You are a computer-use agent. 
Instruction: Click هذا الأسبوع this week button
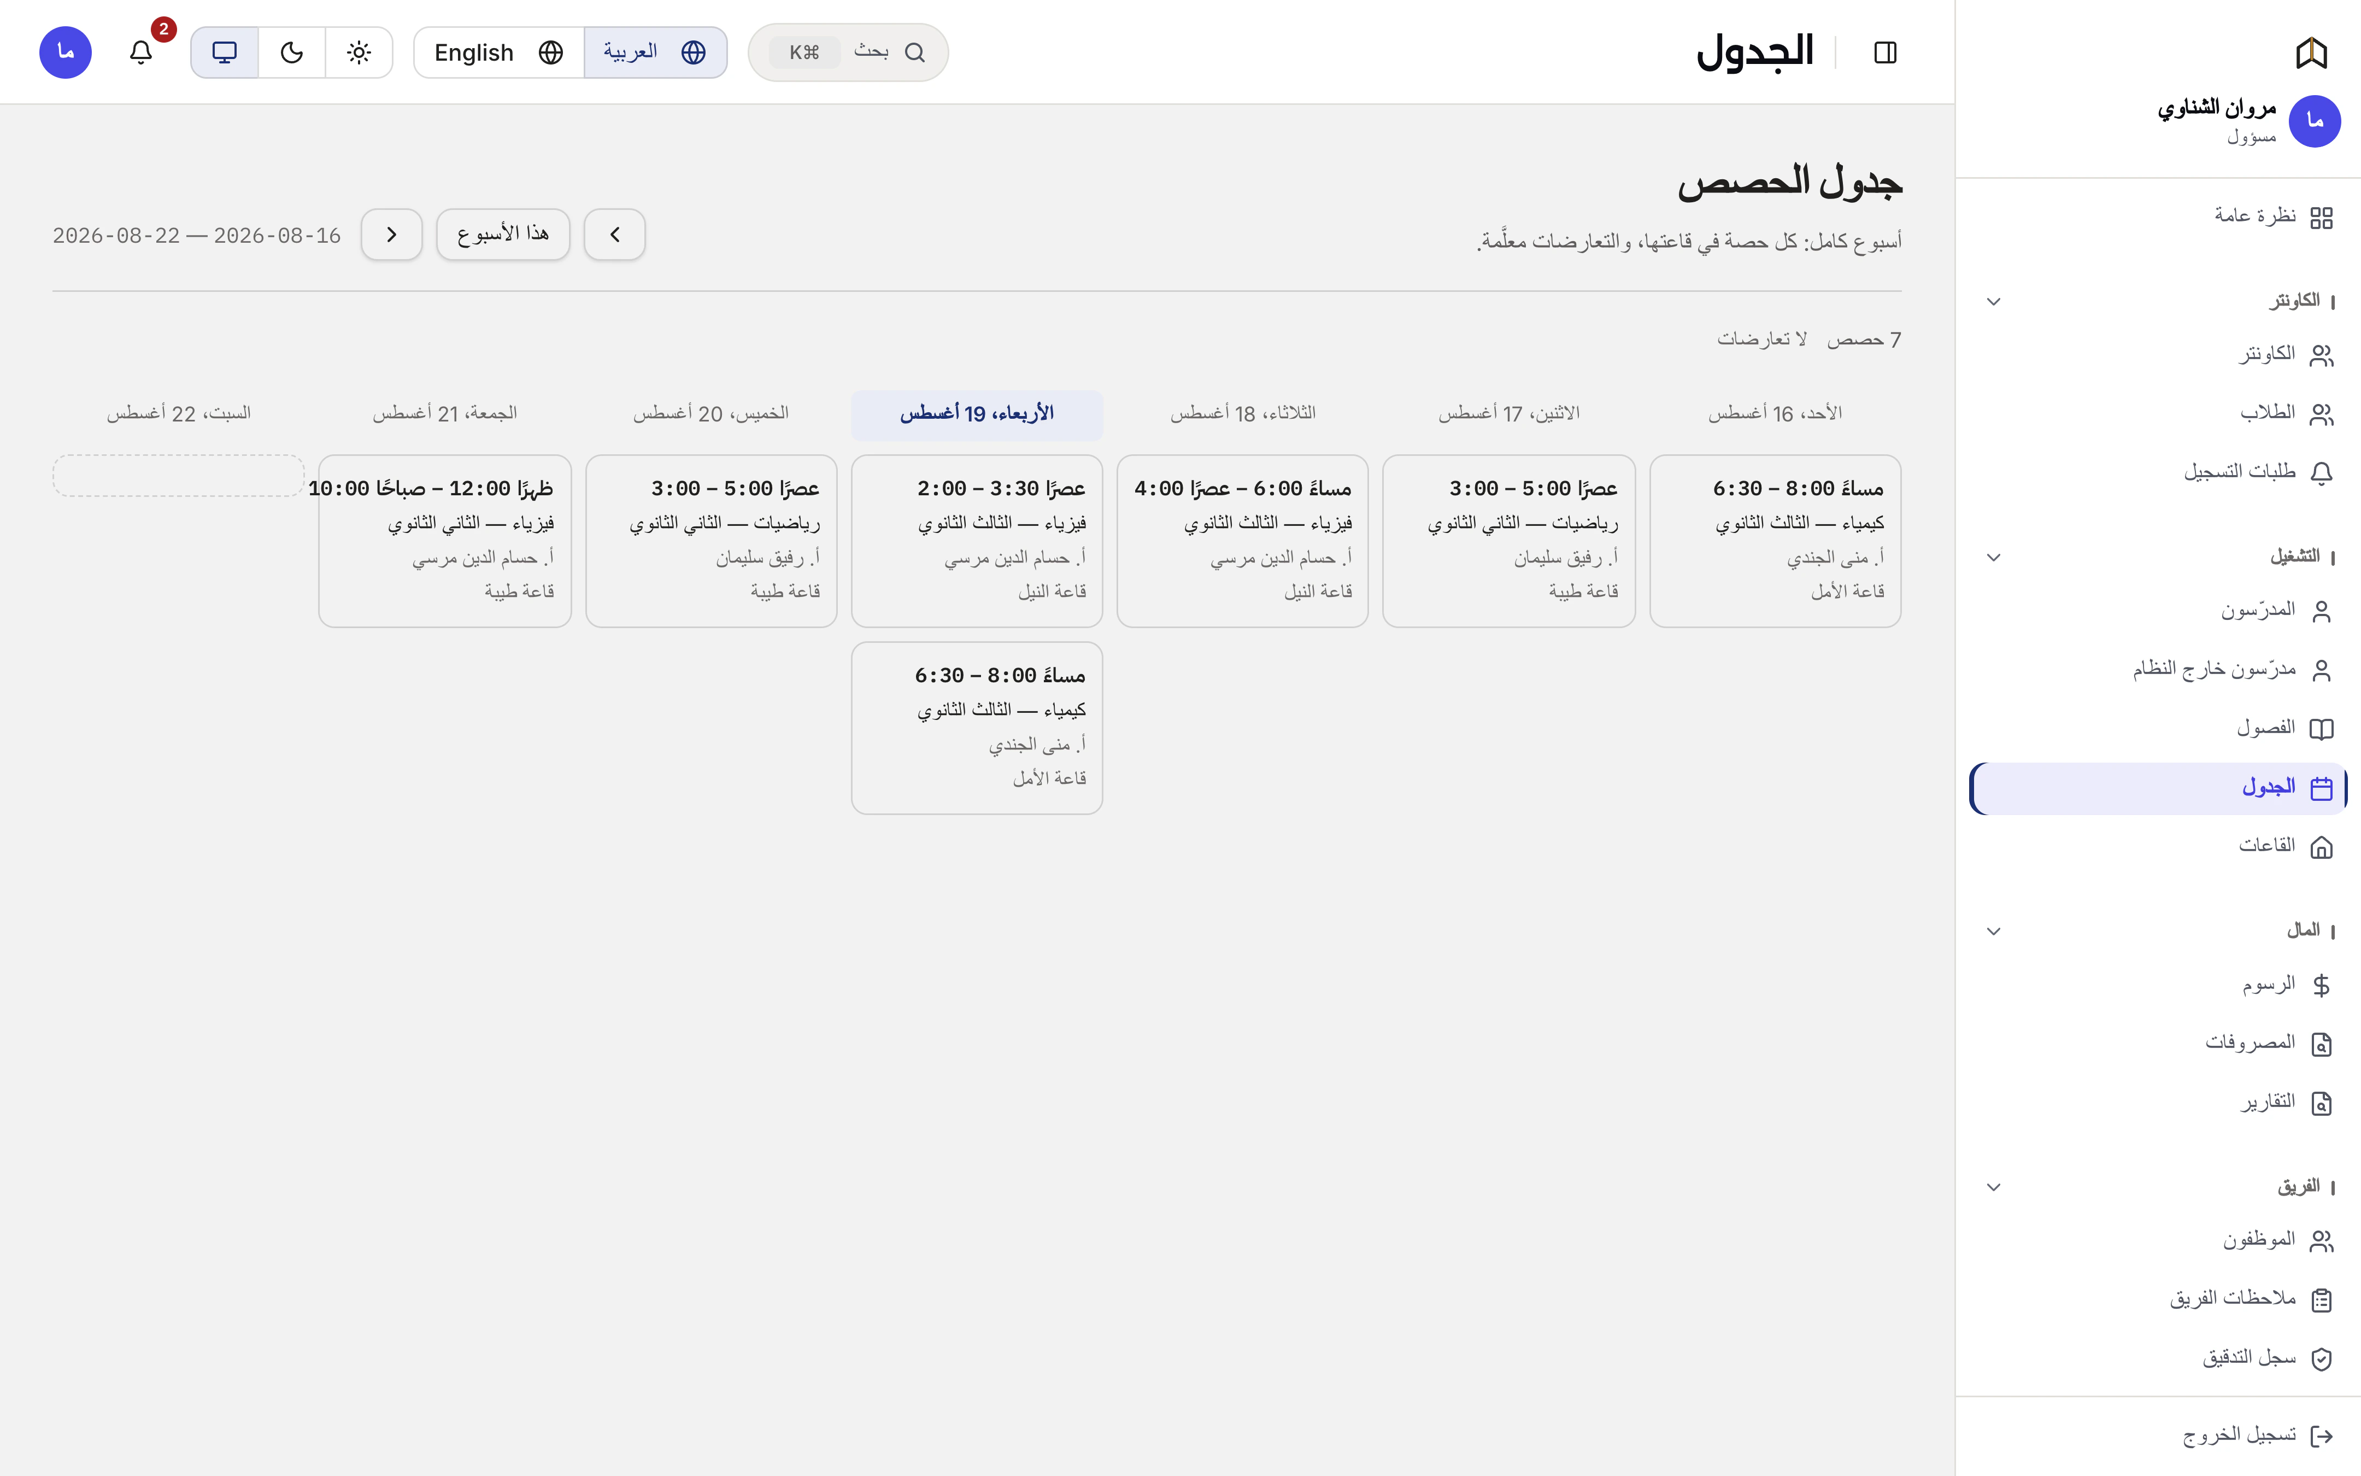click(503, 235)
